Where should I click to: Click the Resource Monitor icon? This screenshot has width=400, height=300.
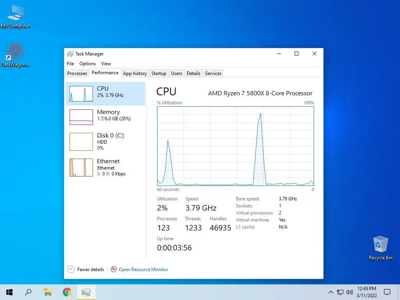(x=114, y=270)
